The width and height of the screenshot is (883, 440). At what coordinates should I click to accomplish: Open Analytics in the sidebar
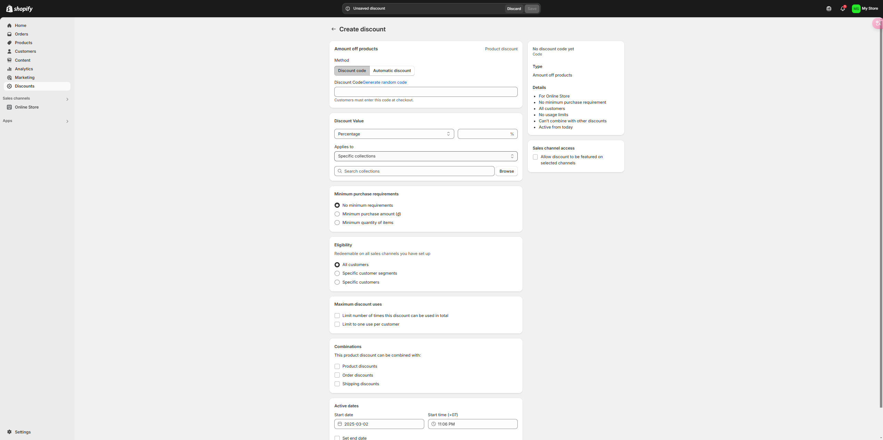point(37,69)
